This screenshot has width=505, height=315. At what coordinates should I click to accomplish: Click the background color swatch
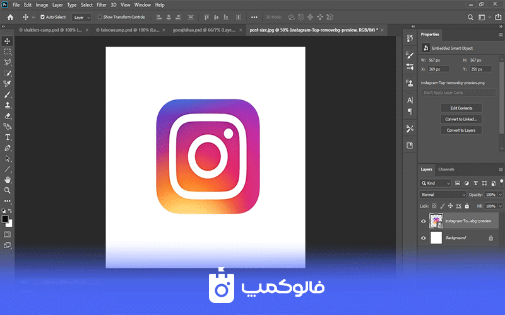click(x=10, y=224)
